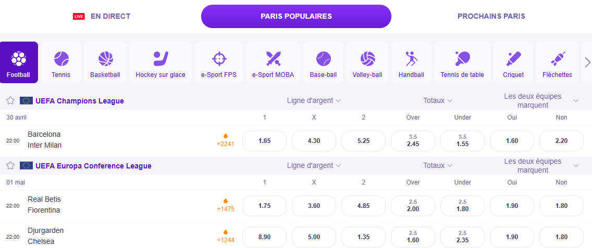Image resolution: width=592 pixels, height=248 pixels.
Task: Open the Fléchettes darts category
Action: coord(557,62)
